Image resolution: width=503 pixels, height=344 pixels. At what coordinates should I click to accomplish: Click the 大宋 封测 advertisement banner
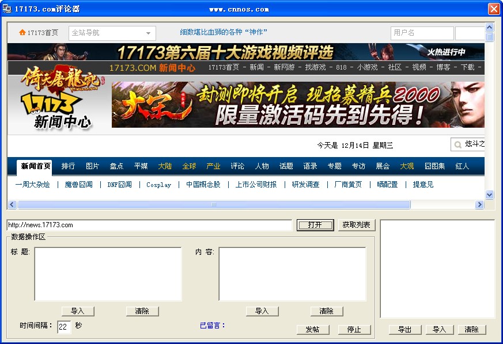click(298, 105)
